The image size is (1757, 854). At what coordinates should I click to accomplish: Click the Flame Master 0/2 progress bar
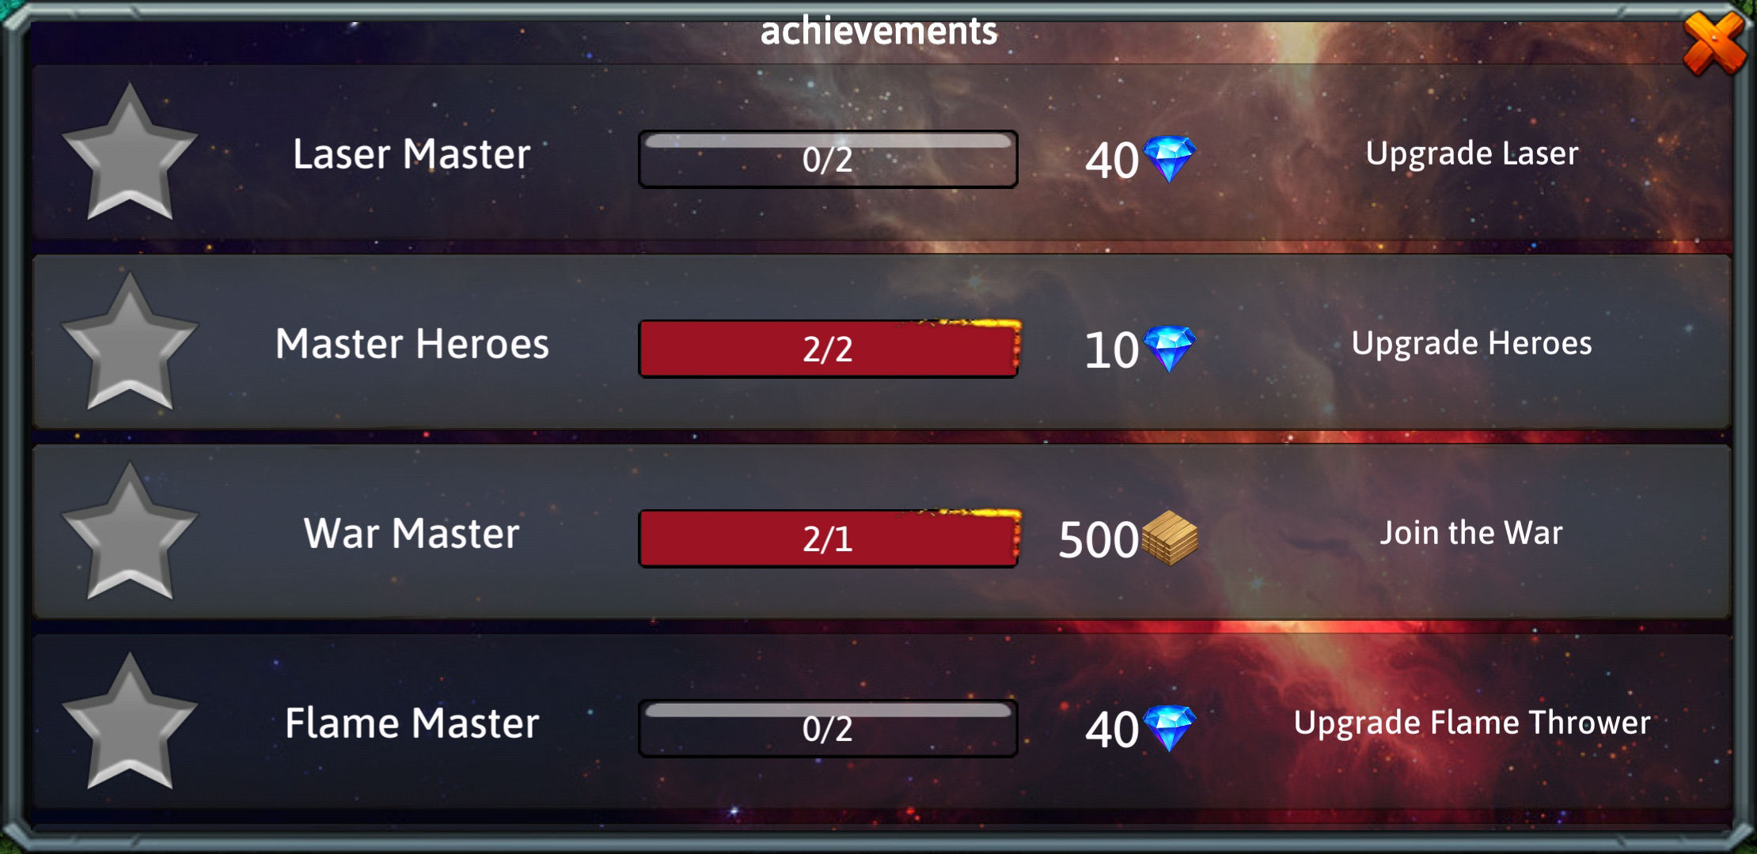(x=828, y=728)
